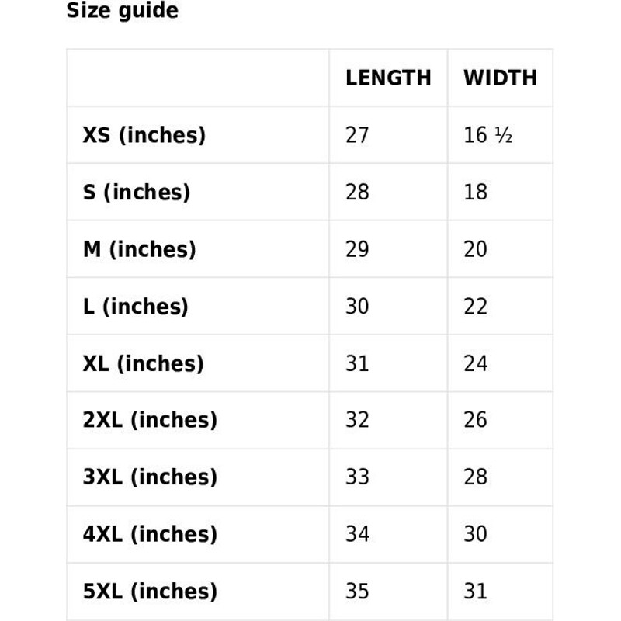Viewport: 621px width, 621px height.
Task: Click the XS (inches) row label
Action: [144, 135]
